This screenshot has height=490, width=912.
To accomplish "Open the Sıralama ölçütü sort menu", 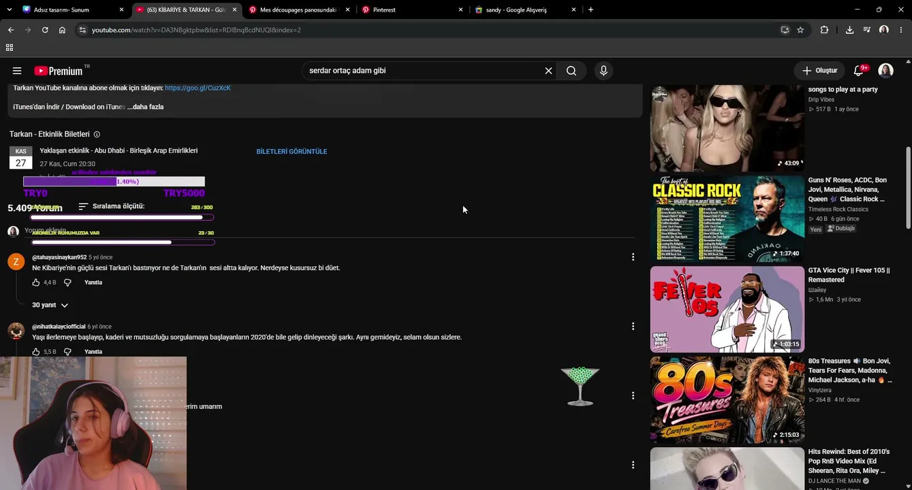I will [x=111, y=206].
